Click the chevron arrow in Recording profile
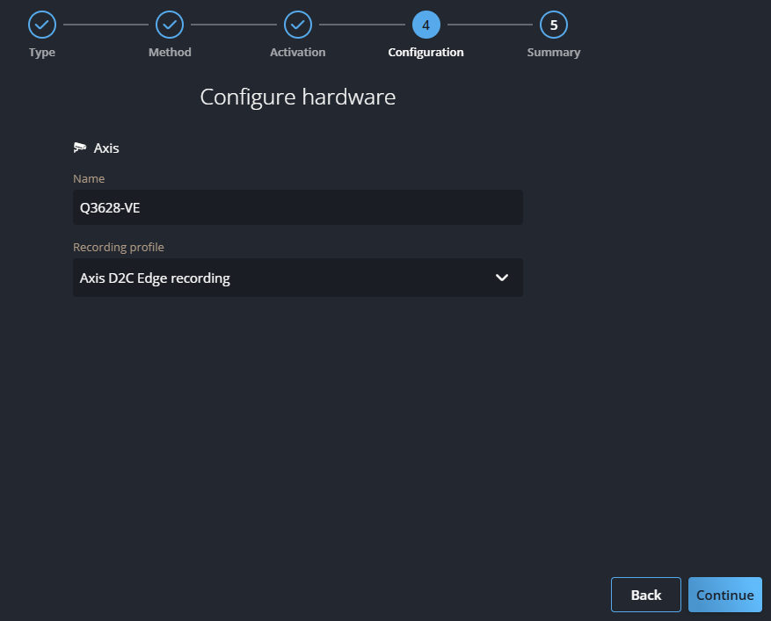 point(502,278)
